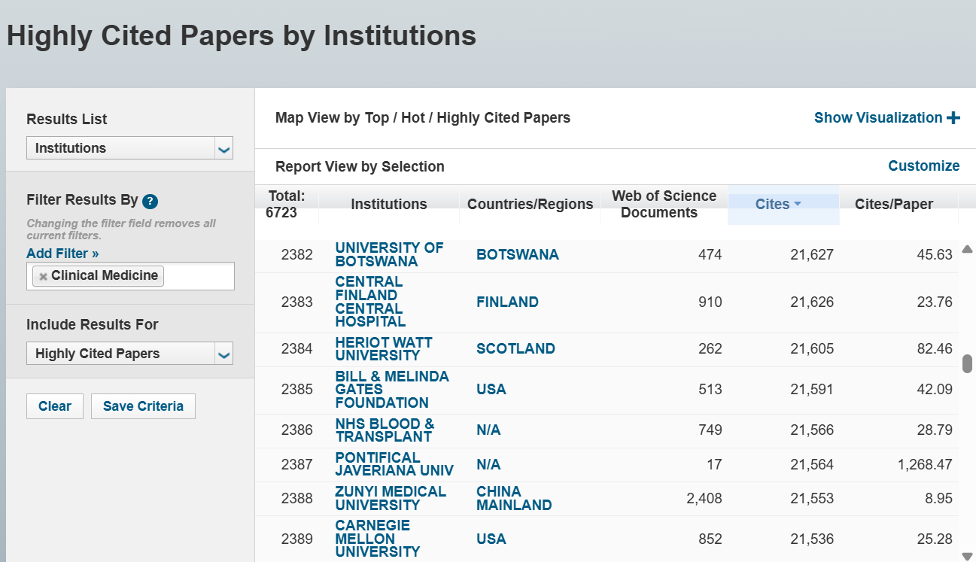Click the 2,408 documents value
The width and height of the screenshot is (976, 562).
[x=704, y=498]
